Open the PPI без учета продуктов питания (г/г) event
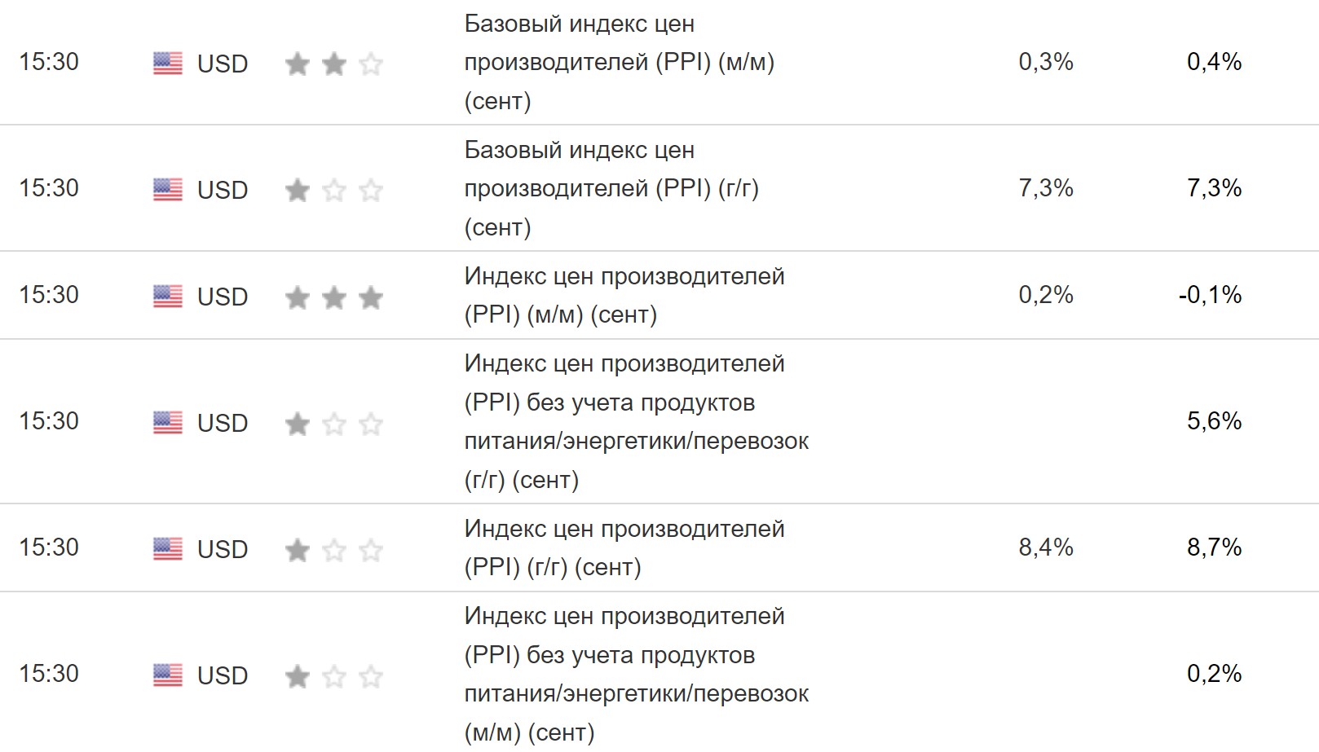 click(636, 421)
